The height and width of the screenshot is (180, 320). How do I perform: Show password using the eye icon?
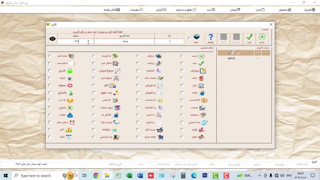pyautogui.click(x=52, y=39)
